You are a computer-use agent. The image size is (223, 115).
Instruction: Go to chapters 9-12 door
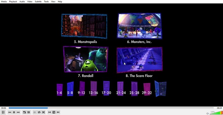point(82,88)
